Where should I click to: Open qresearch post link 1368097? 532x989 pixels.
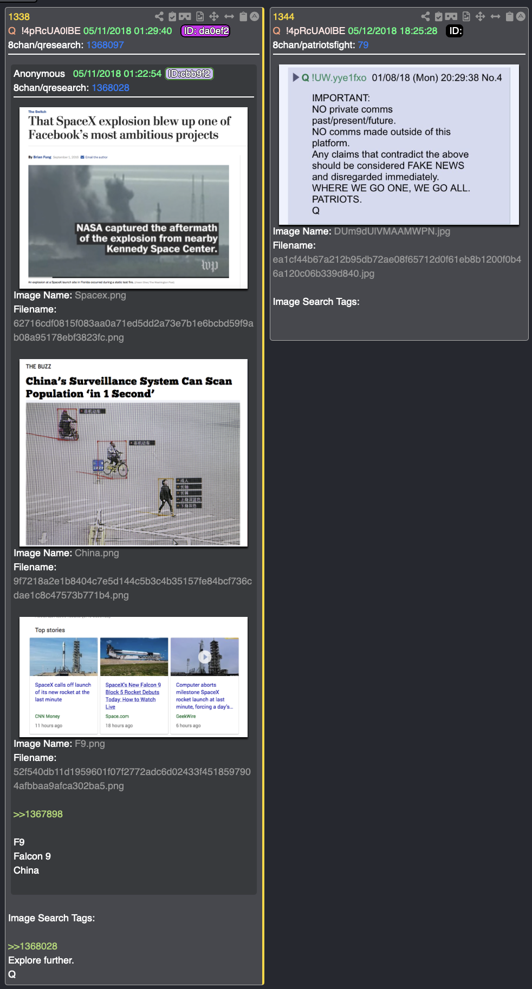click(x=105, y=45)
